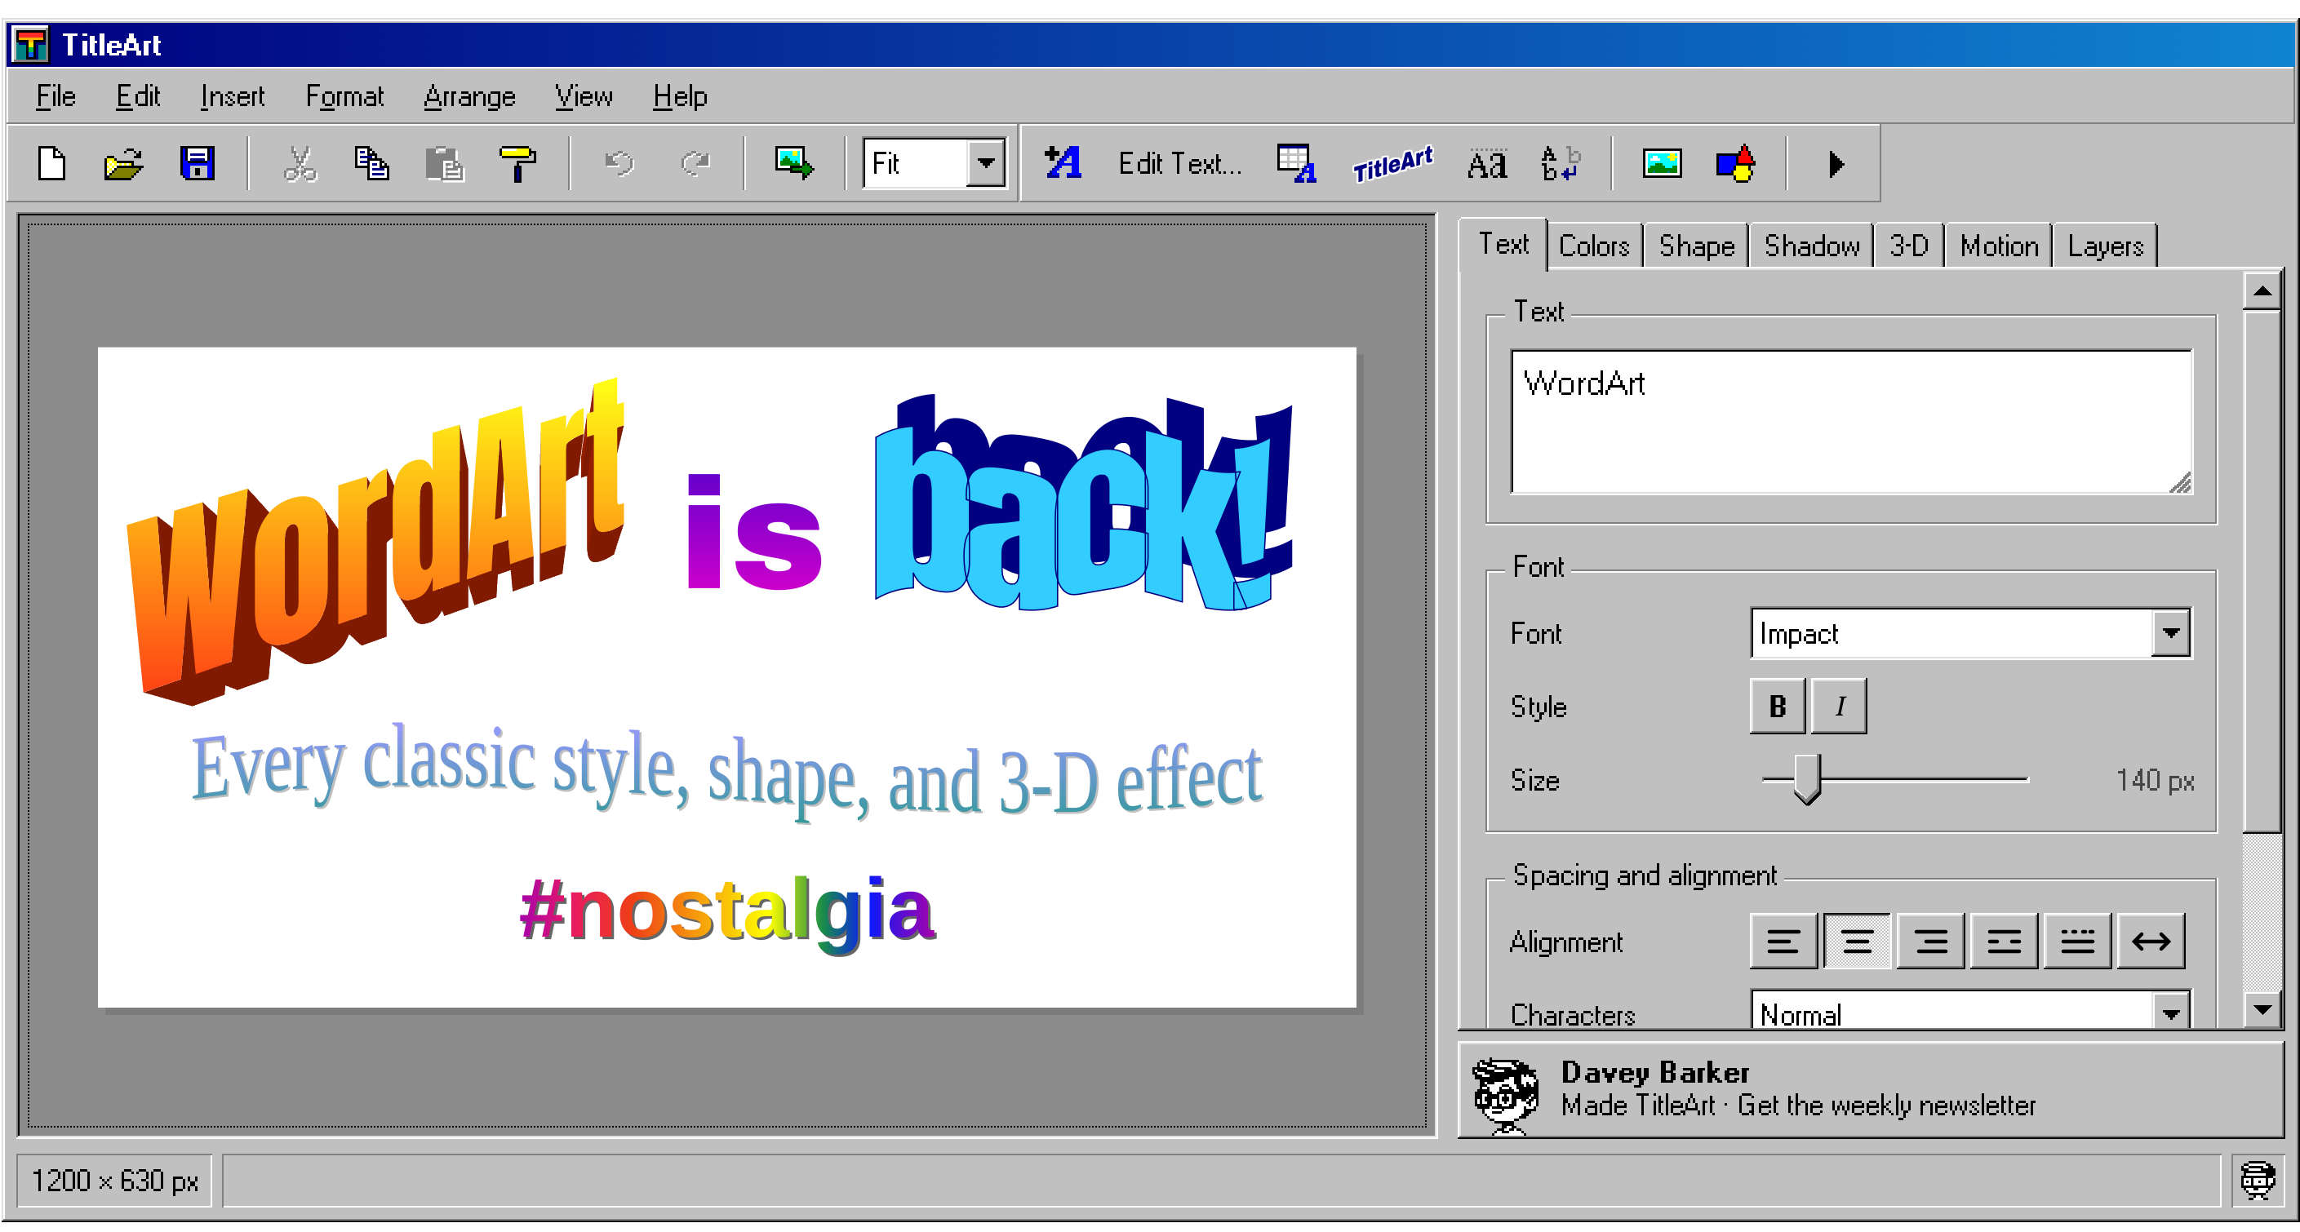
Task: Click the Copy icon
Action: (x=372, y=163)
